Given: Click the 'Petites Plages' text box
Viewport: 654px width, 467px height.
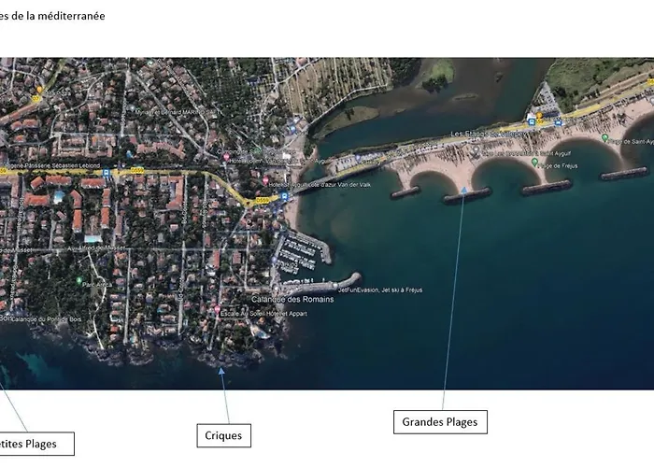Looking at the screenshot, I should coord(36,444).
